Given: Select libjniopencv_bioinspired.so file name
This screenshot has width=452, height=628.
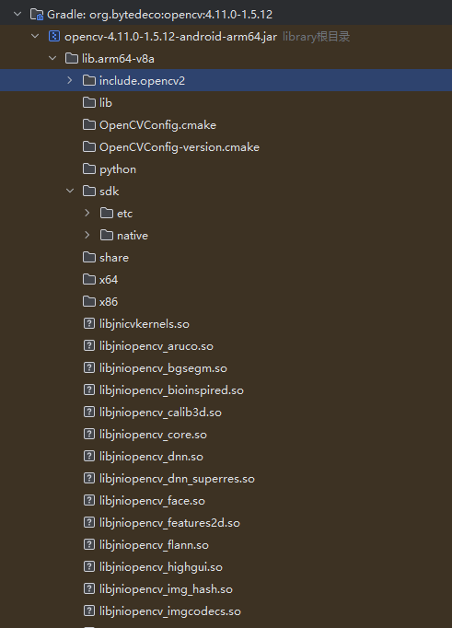Looking at the screenshot, I should (x=171, y=390).
